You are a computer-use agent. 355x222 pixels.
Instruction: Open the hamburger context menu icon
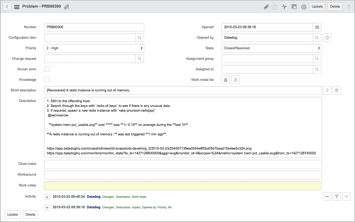pyautogui.click(x=17, y=7)
